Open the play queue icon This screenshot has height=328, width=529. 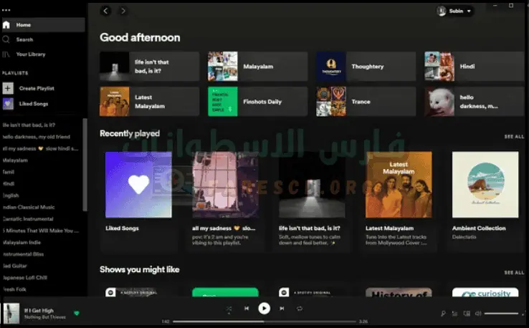tap(454, 314)
